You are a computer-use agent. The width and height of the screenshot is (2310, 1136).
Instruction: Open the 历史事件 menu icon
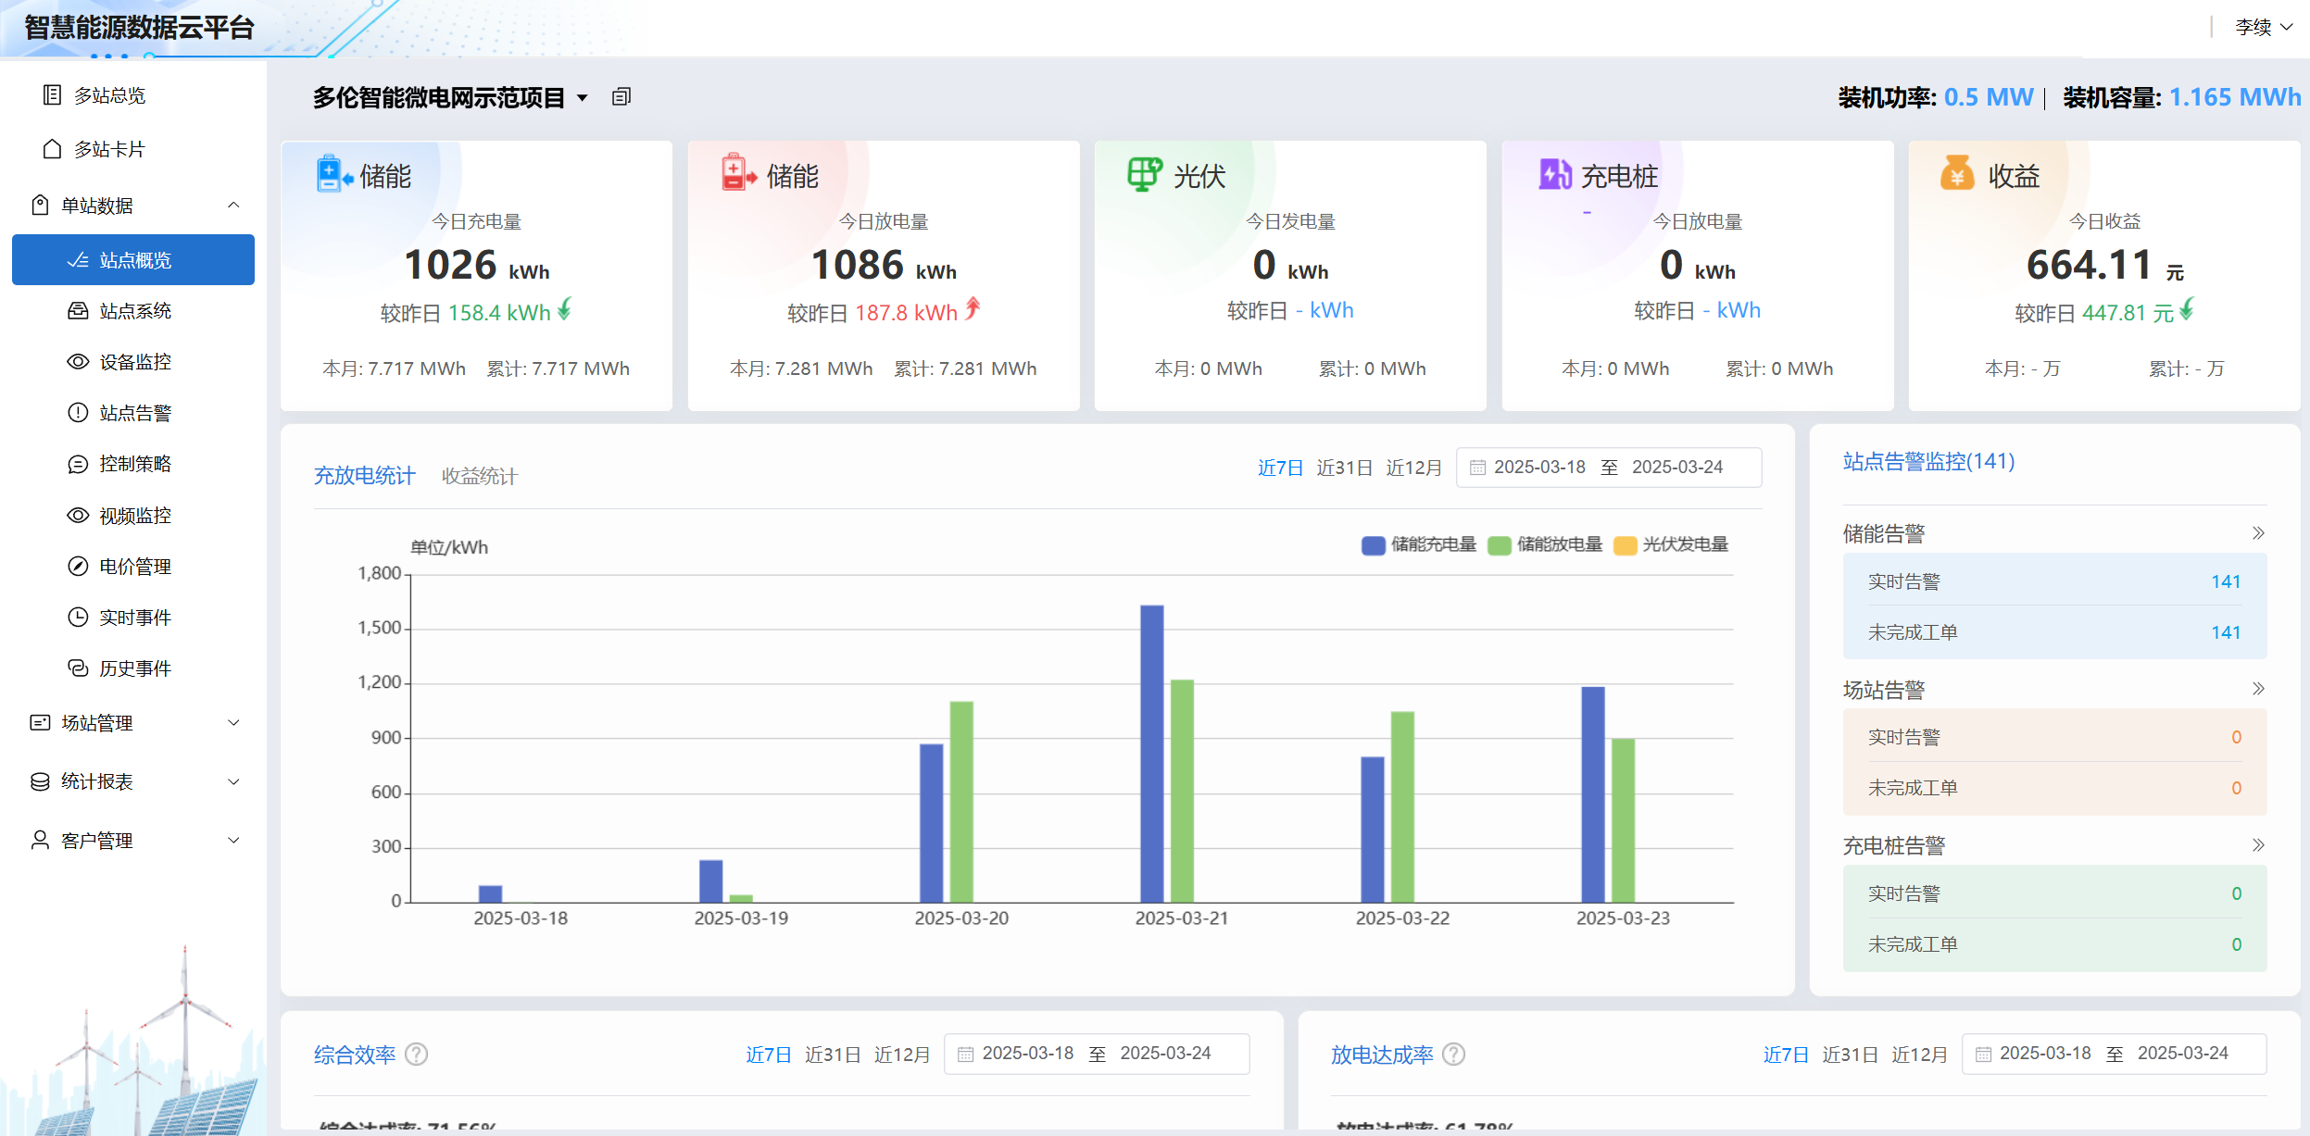coord(78,668)
